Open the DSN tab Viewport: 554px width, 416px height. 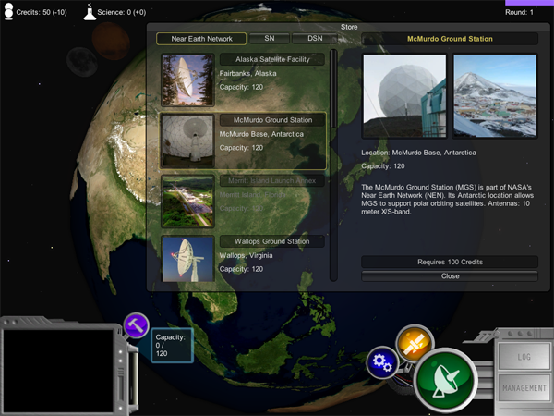point(315,38)
